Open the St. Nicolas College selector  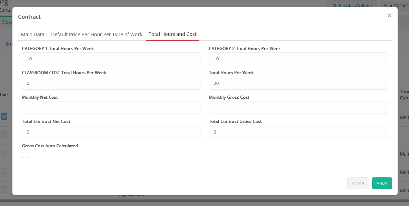pos(352,6)
